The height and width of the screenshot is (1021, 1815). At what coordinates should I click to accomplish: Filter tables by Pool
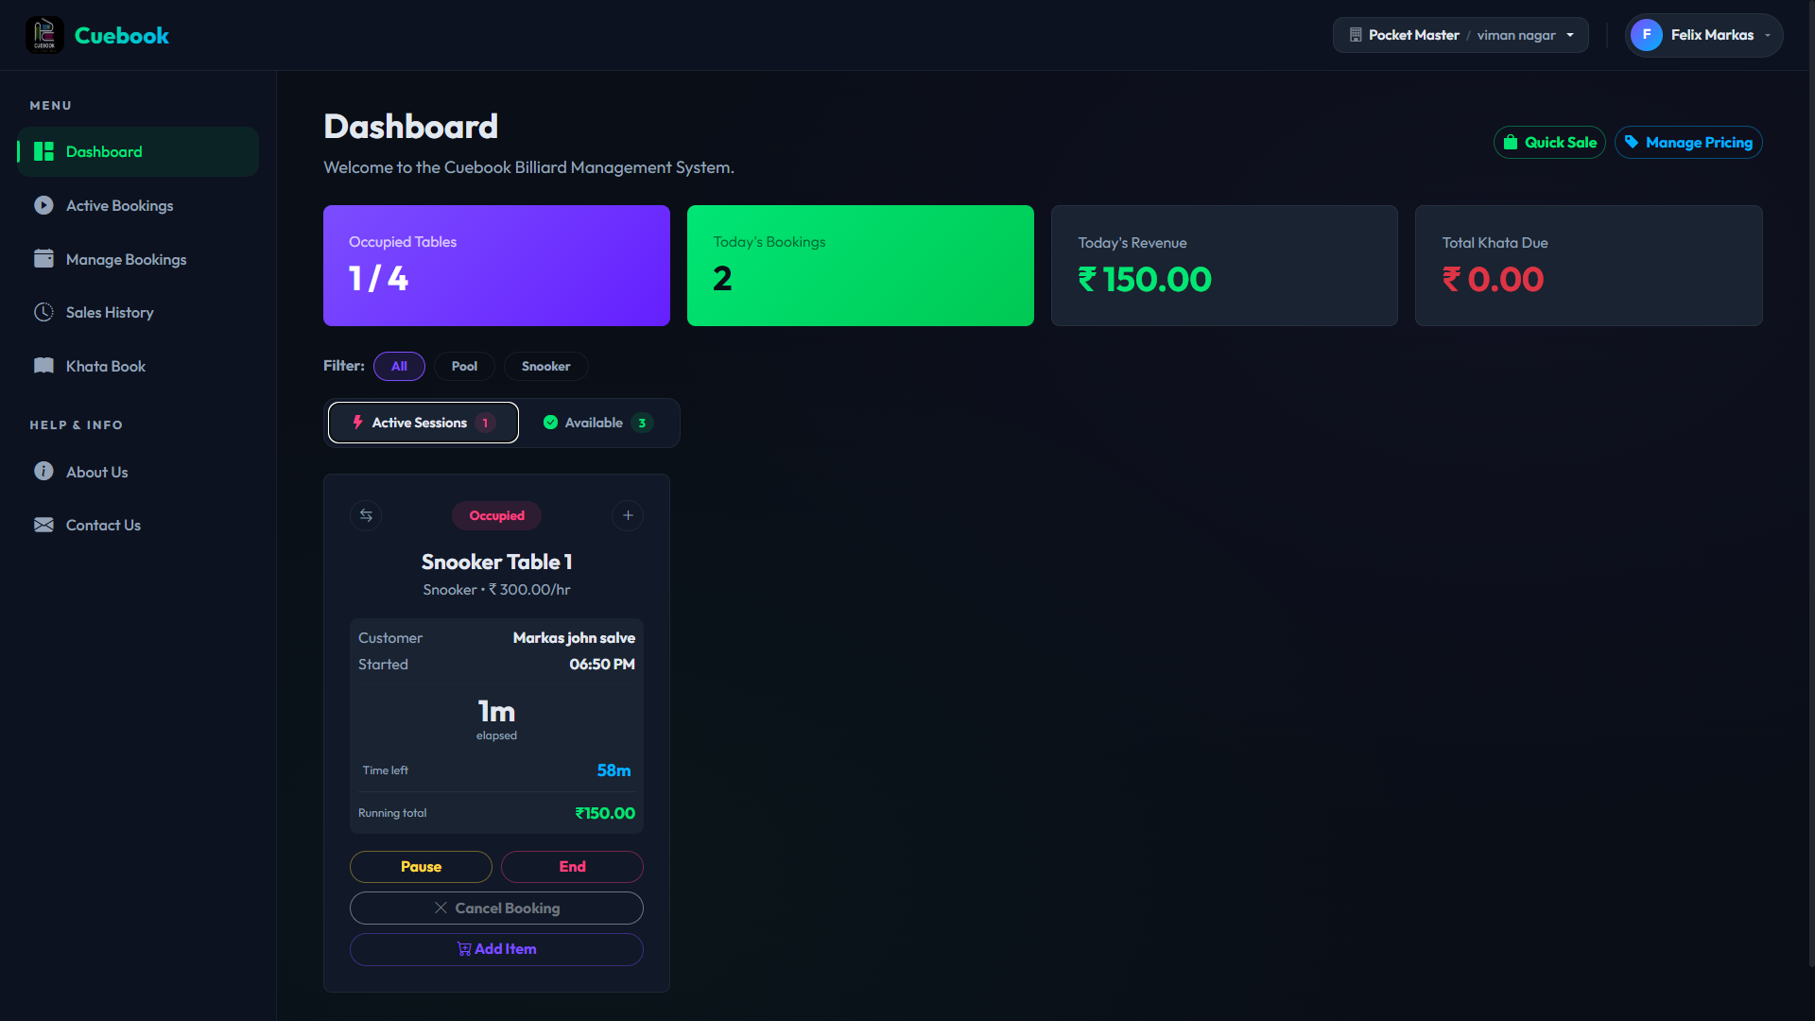(464, 366)
